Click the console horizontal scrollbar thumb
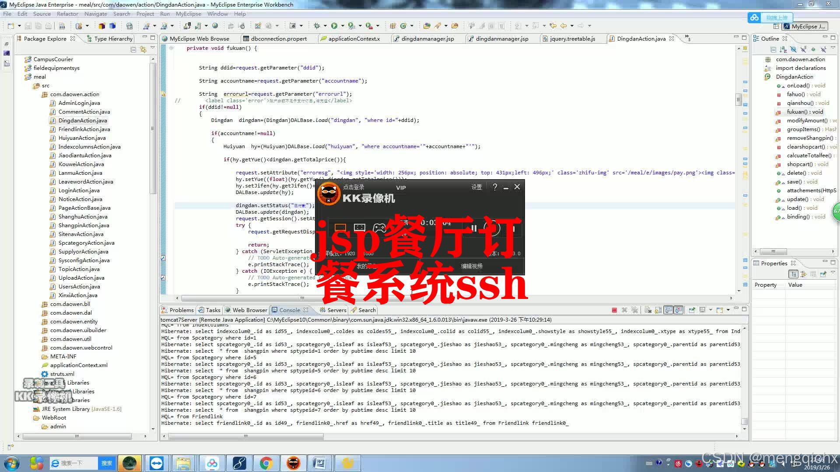 pos(246,436)
